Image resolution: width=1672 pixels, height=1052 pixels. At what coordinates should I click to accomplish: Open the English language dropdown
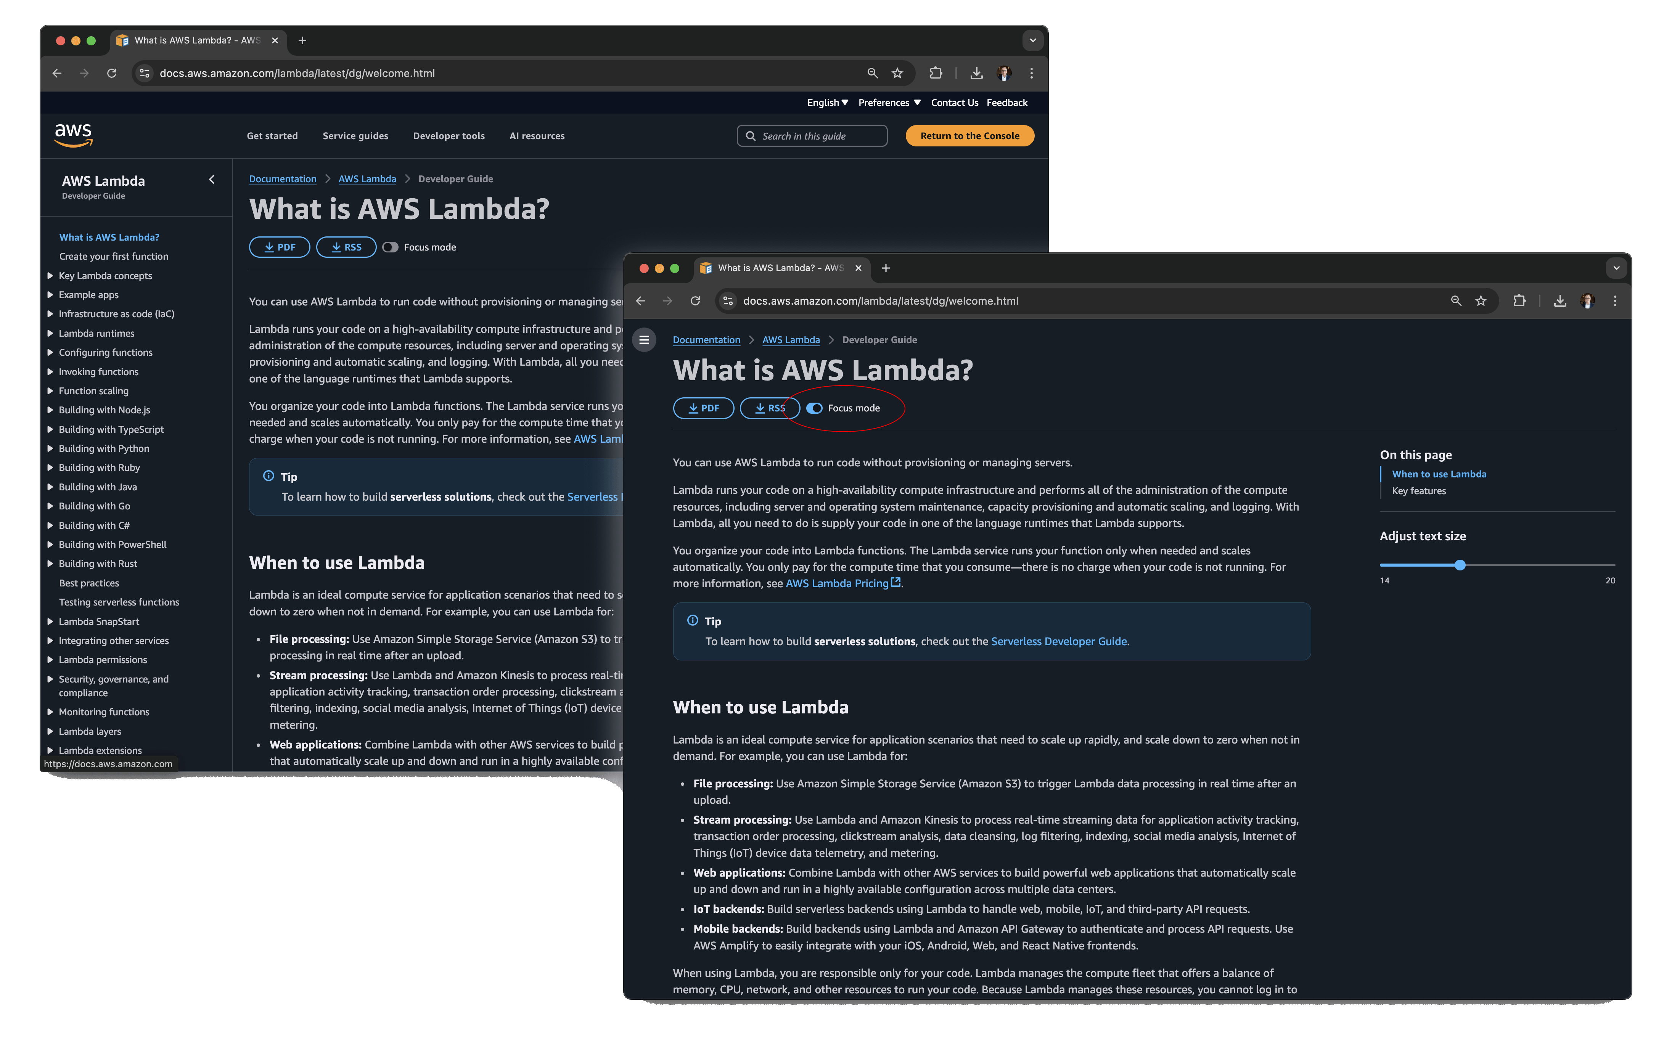pyautogui.click(x=826, y=102)
